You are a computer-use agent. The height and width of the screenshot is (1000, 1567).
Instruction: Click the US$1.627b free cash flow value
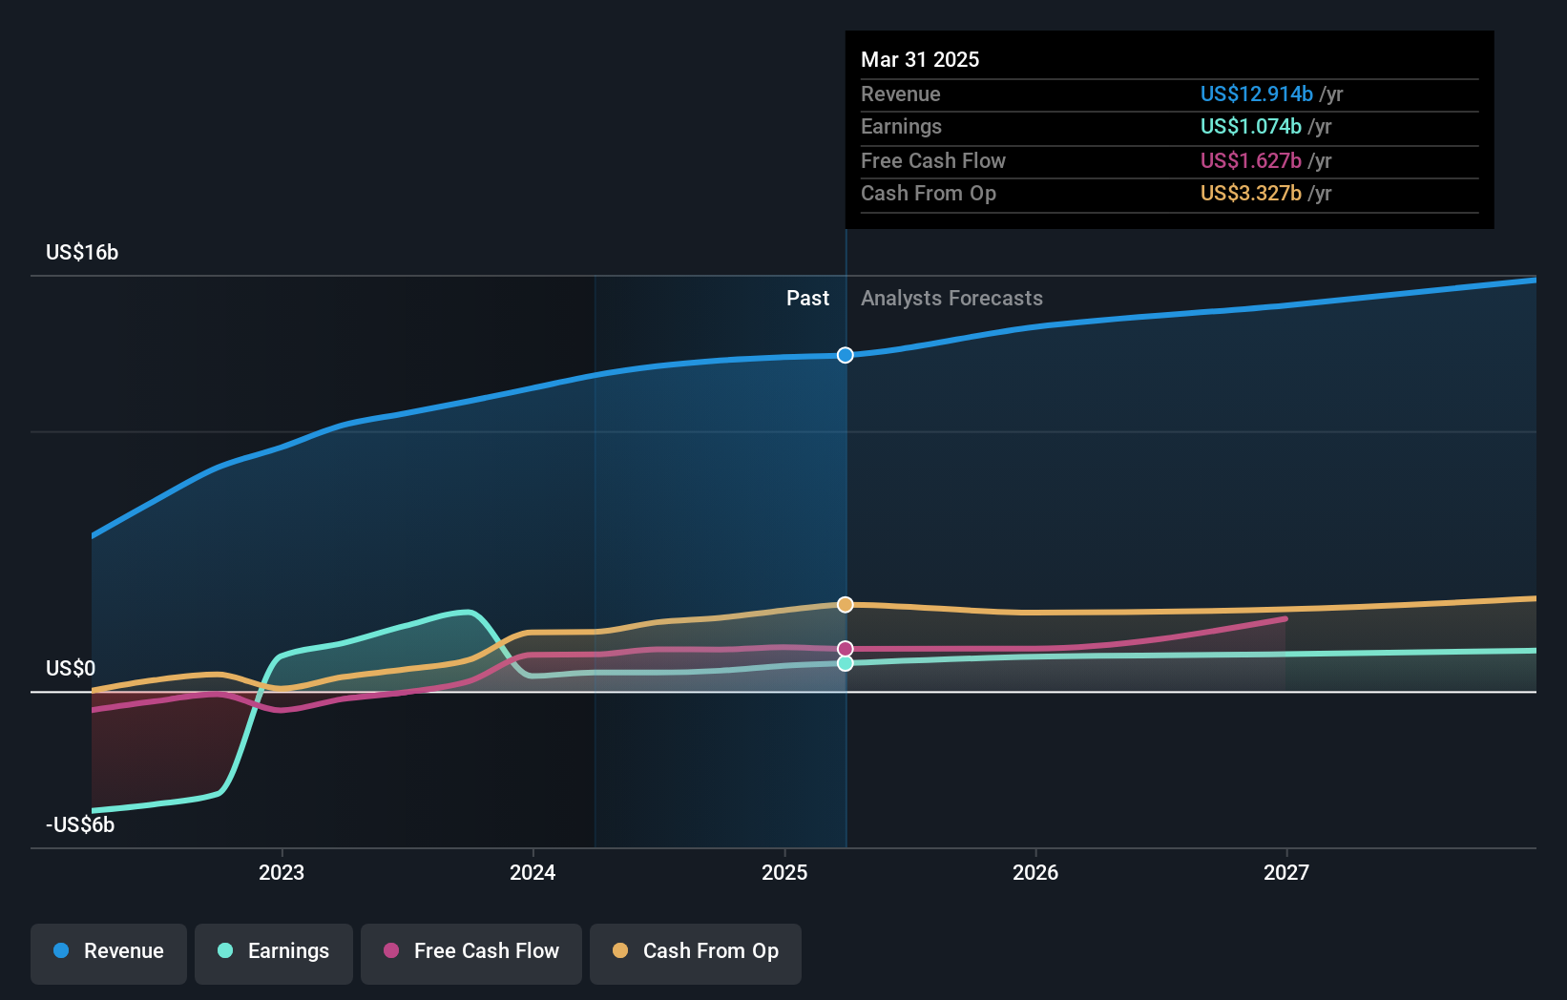click(x=1250, y=160)
